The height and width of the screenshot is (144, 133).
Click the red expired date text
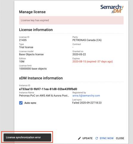tap(93, 61)
